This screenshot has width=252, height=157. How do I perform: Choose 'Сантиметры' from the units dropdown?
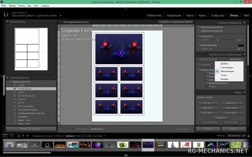pyautogui.click(x=227, y=68)
